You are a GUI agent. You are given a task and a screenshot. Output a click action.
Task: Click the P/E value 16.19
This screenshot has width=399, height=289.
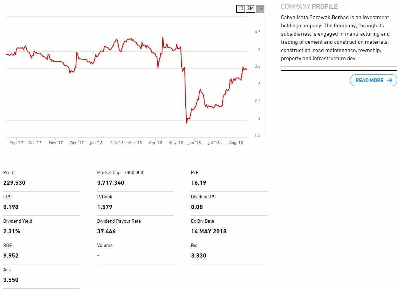pyautogui.click(x=199, y=183)
